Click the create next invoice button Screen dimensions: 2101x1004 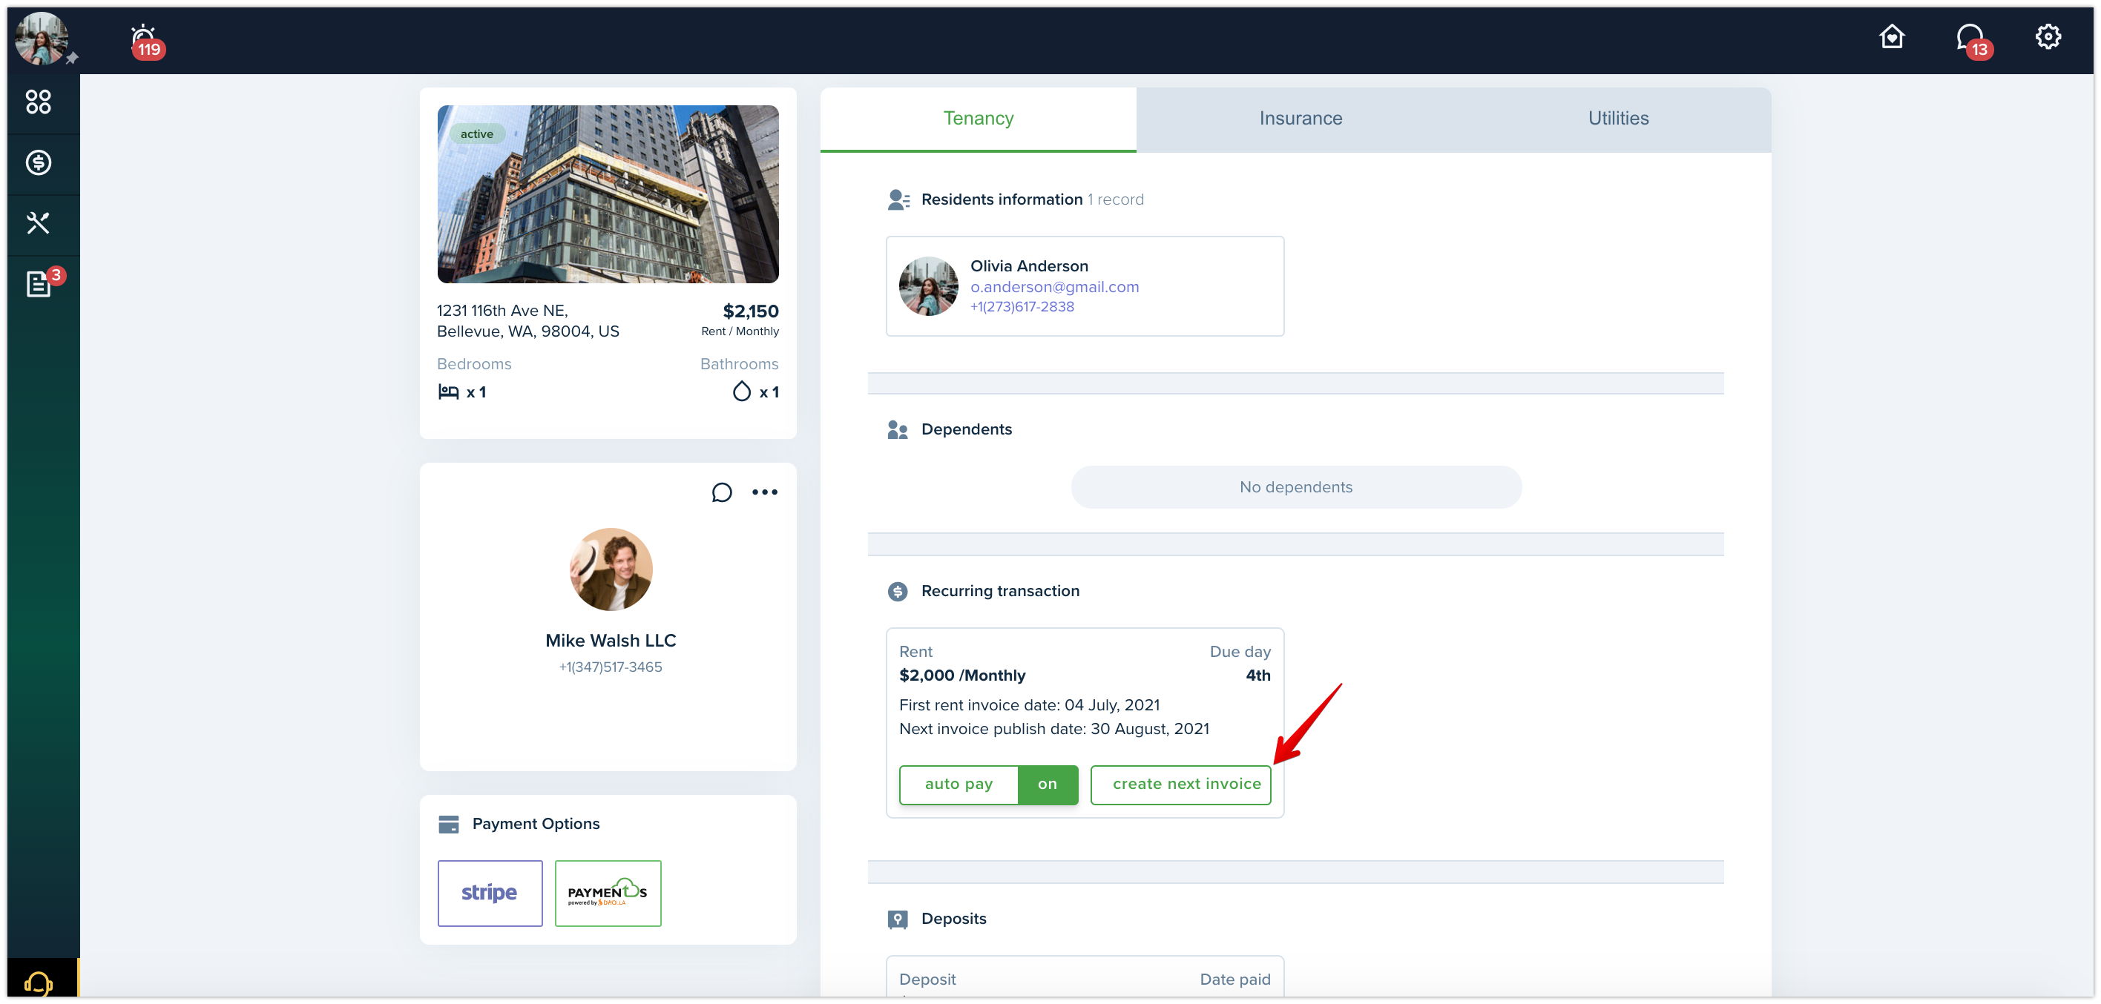pyautogui.click(x=1180, y=785)
